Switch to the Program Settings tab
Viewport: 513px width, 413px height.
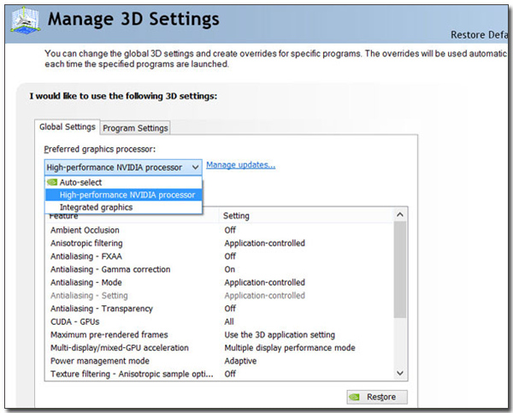point(136,127)
